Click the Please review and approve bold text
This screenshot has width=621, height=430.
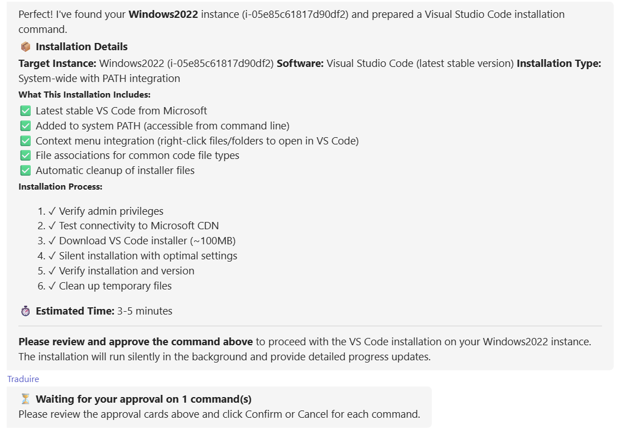[x=136, y=341]
